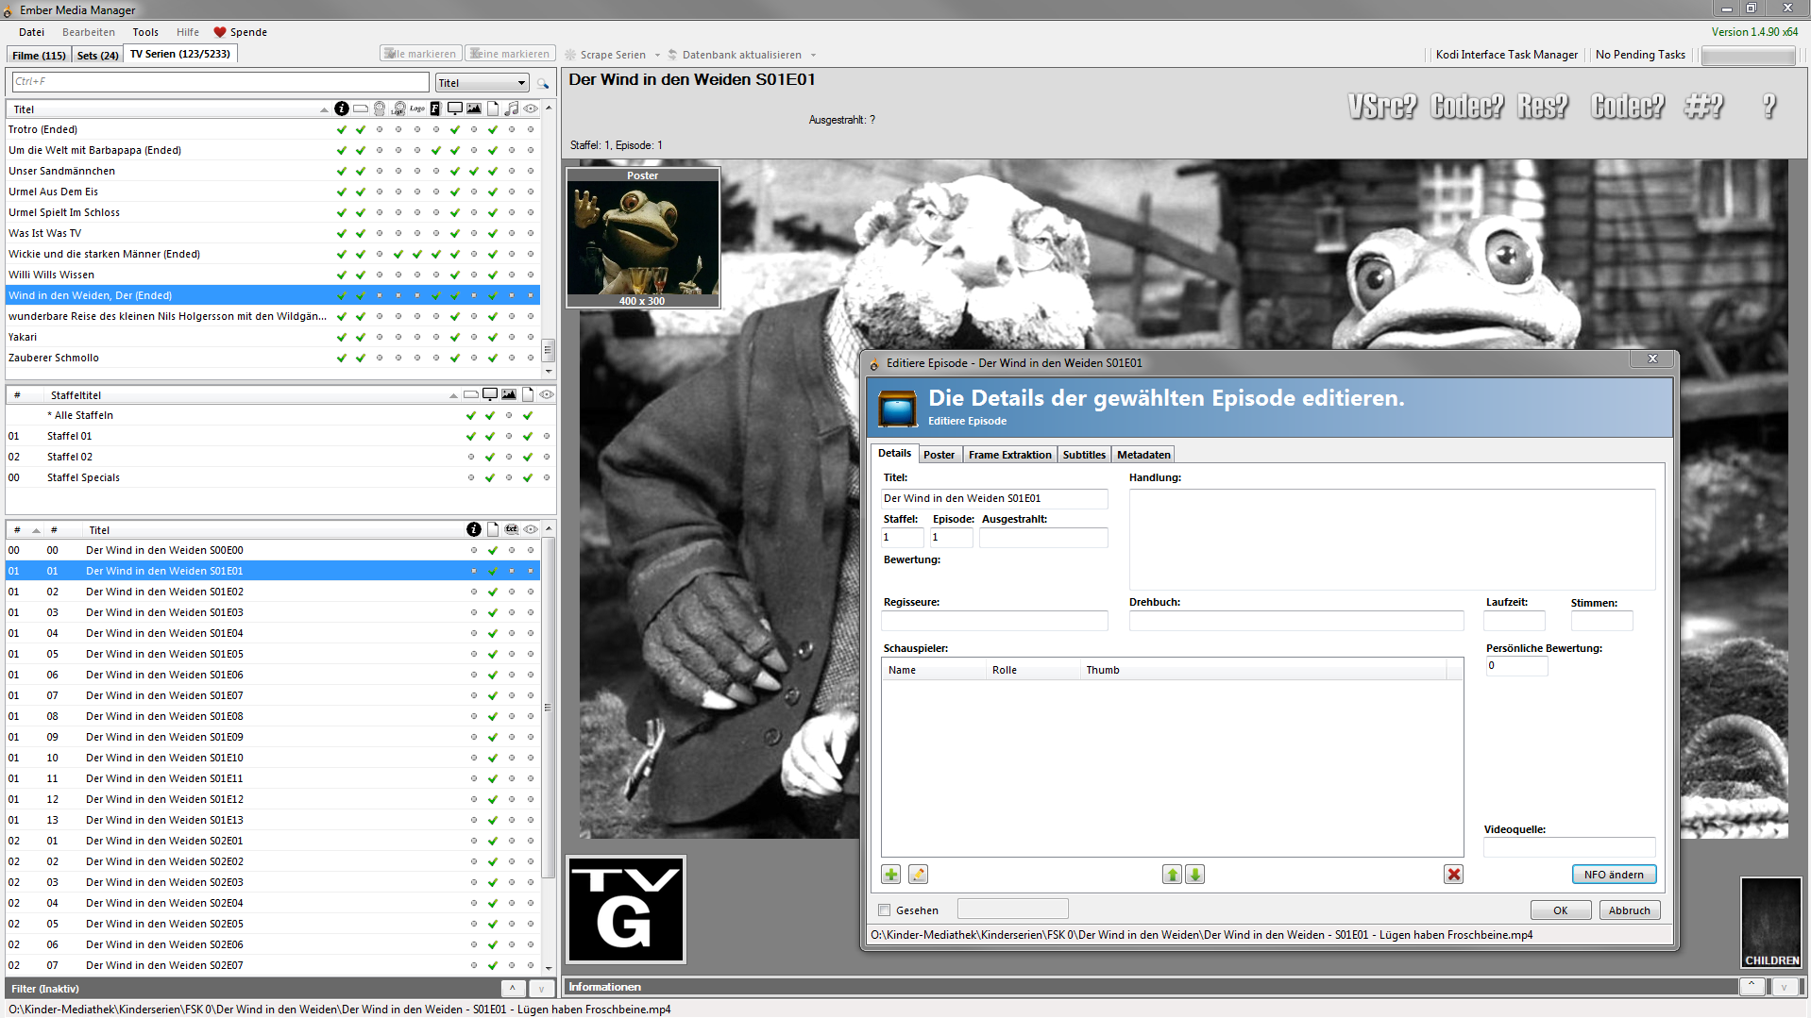Image resolution: width=1811 pixels, height=1018 pixels.
Task: Switch to Filme (115) tab
Action: coord(39,55)
